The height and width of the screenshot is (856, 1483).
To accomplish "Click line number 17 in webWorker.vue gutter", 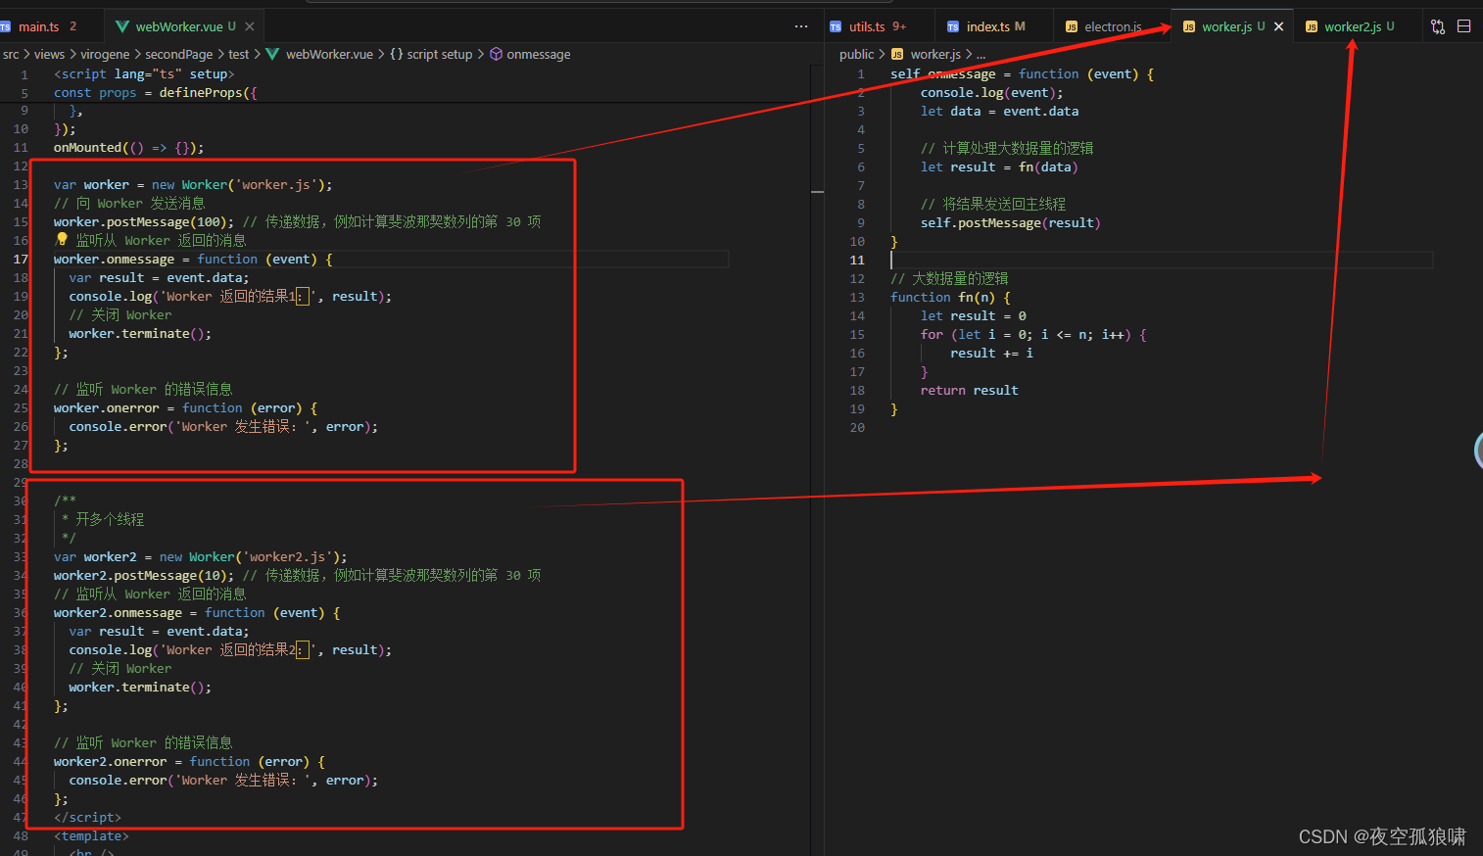I will (x=21, y=260).
